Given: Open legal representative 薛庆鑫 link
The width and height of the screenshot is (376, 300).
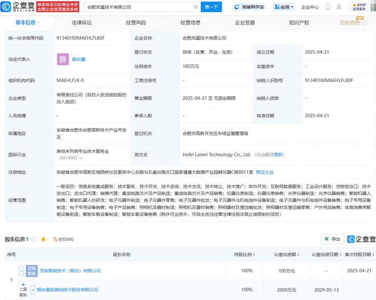Looking at the screenshot, I should [x=79, y=59].
